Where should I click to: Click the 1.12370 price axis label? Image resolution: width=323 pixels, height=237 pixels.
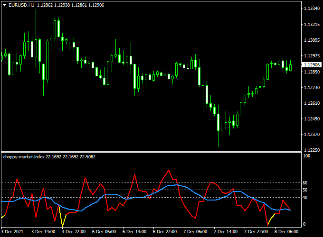point(312,135)
